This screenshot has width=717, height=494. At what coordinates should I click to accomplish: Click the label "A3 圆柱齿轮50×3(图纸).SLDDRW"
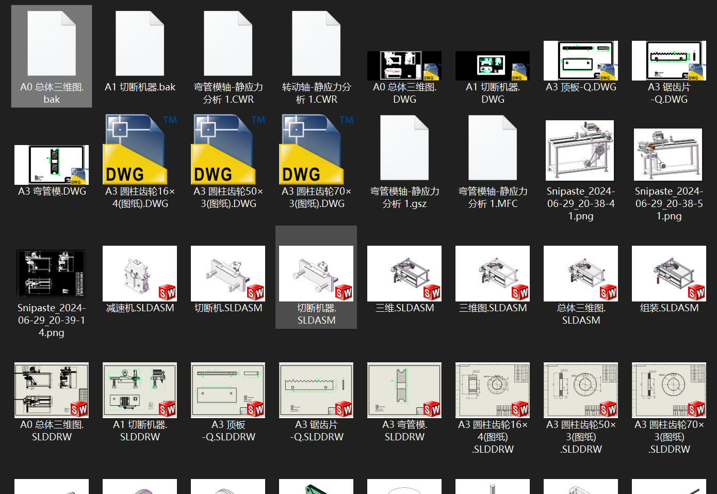pos(581,437)
